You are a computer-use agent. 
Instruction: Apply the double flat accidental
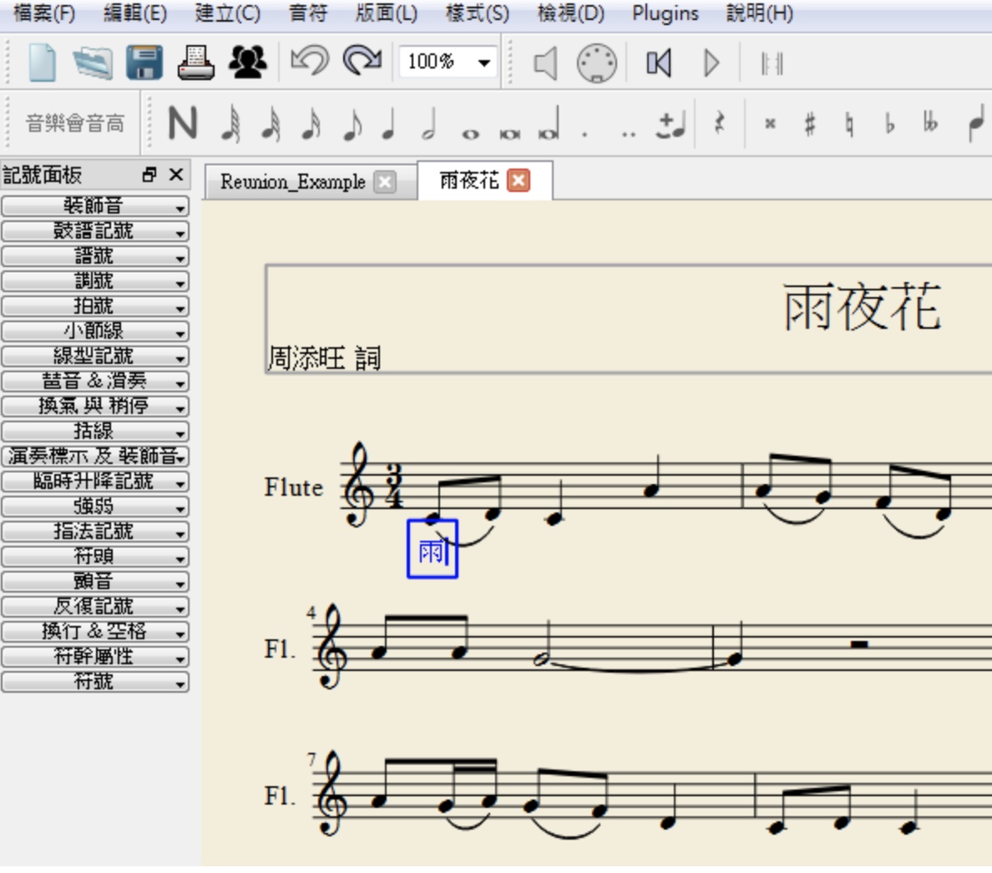tap(930, 122)
